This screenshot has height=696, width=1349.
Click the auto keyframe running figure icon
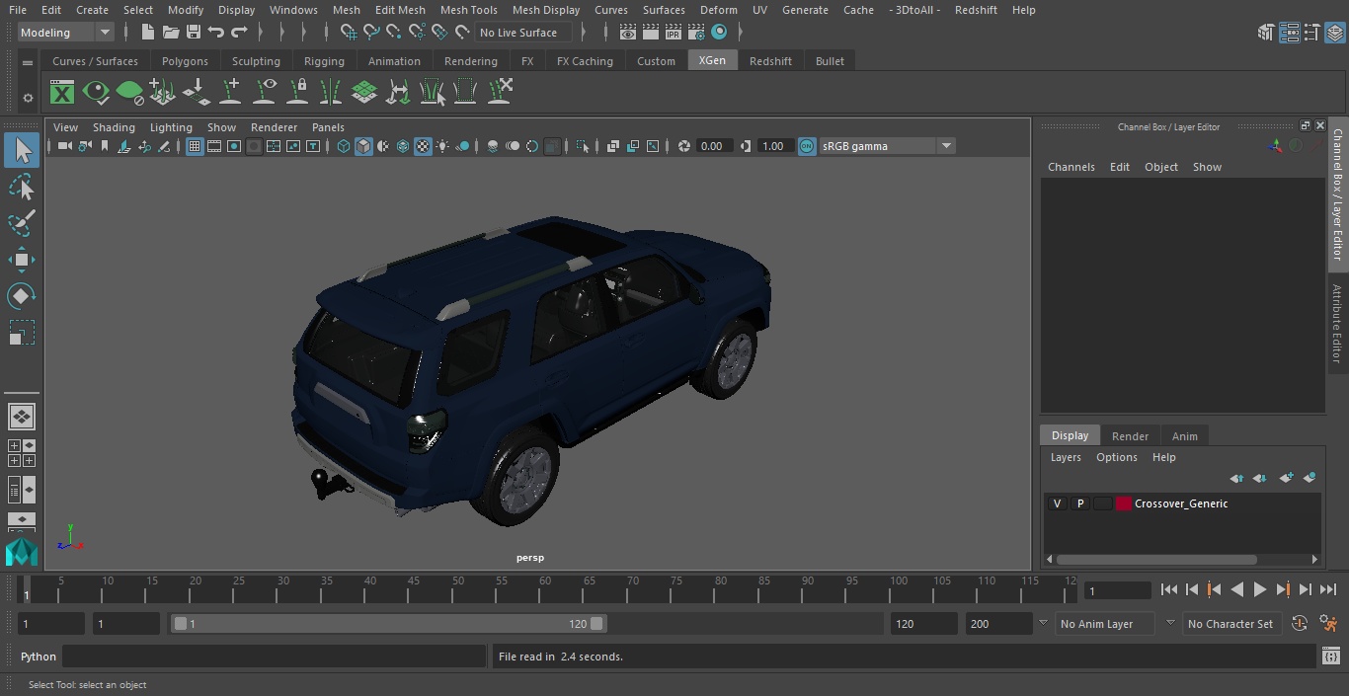1328,624
